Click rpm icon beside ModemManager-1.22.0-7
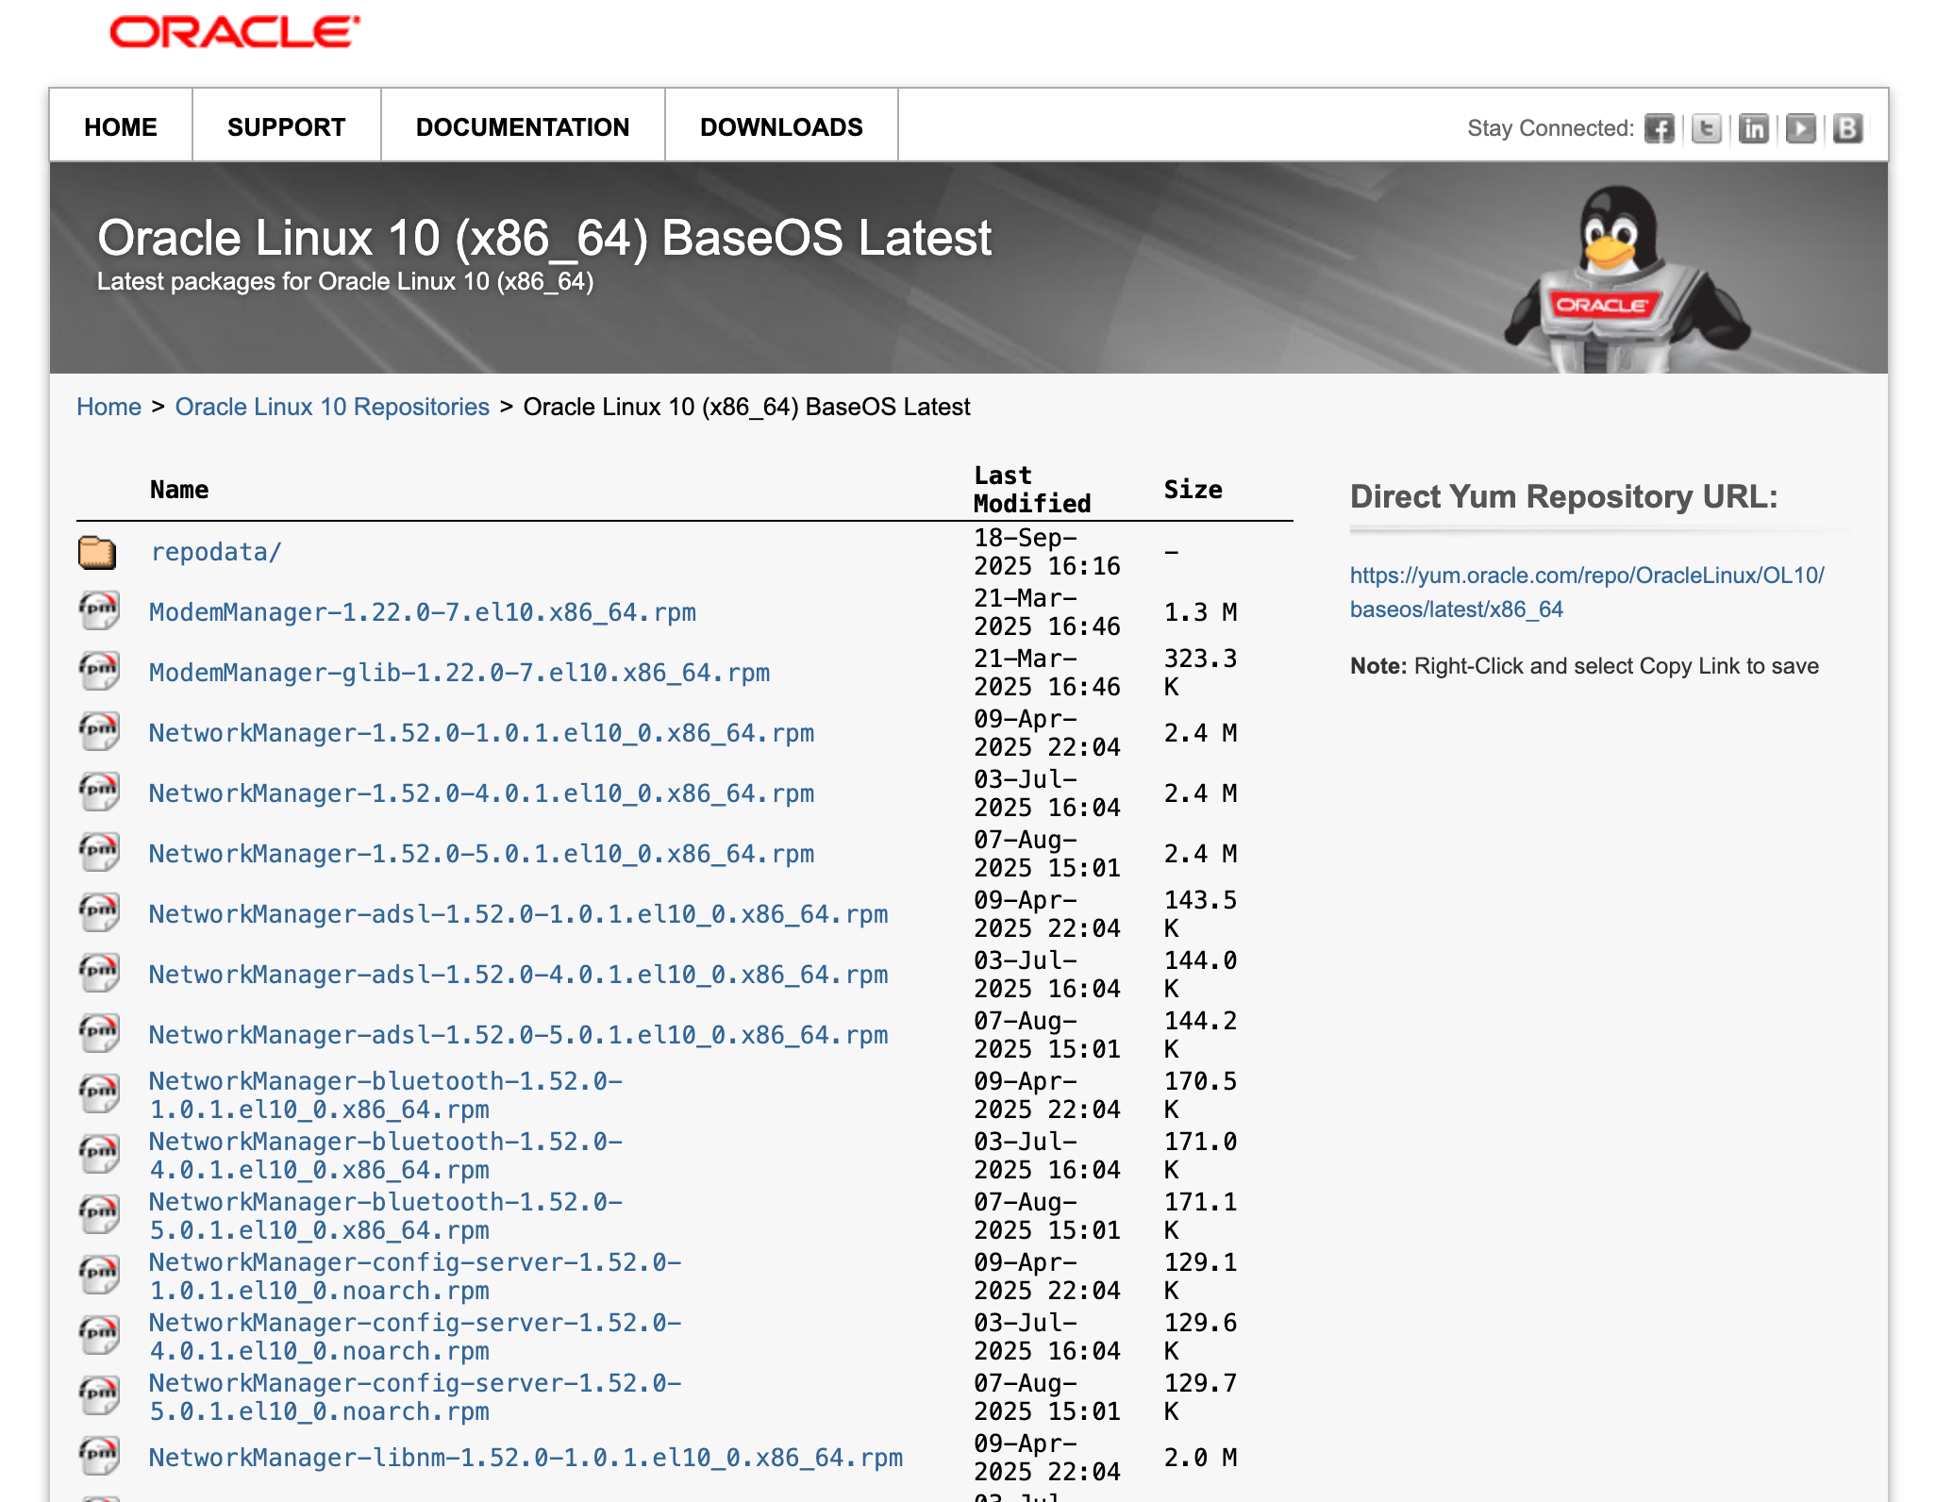Viewport: 1936px width, 1502px height. [x=99, y=611]
